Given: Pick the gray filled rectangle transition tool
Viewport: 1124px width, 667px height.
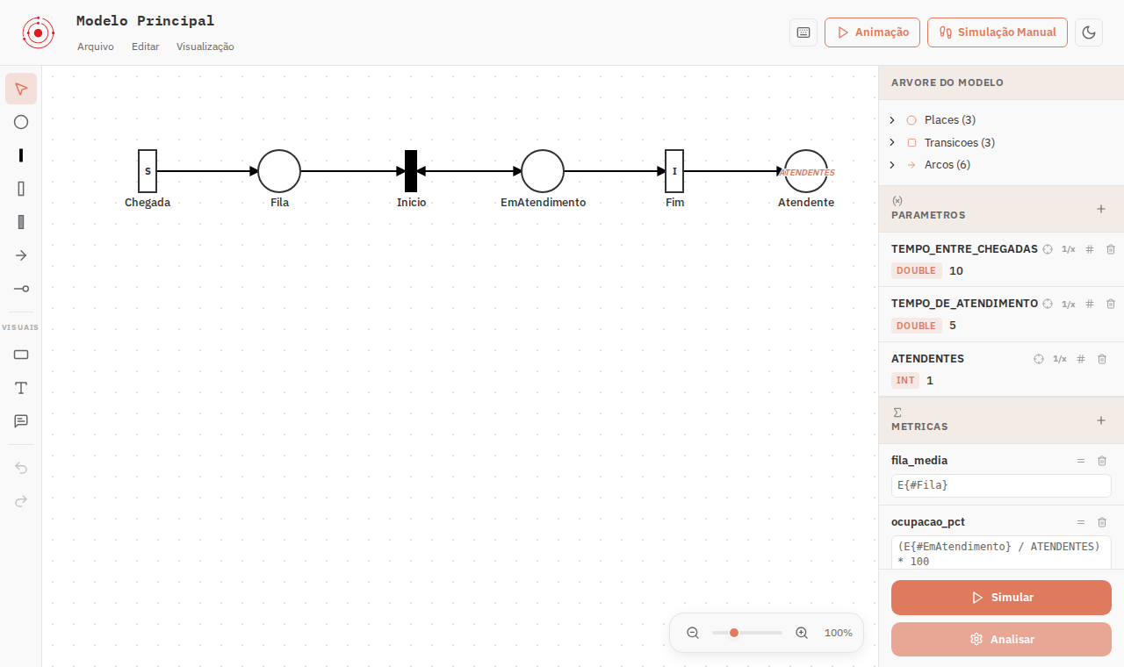Looking at the screenshot, I should tap(21, 222).
